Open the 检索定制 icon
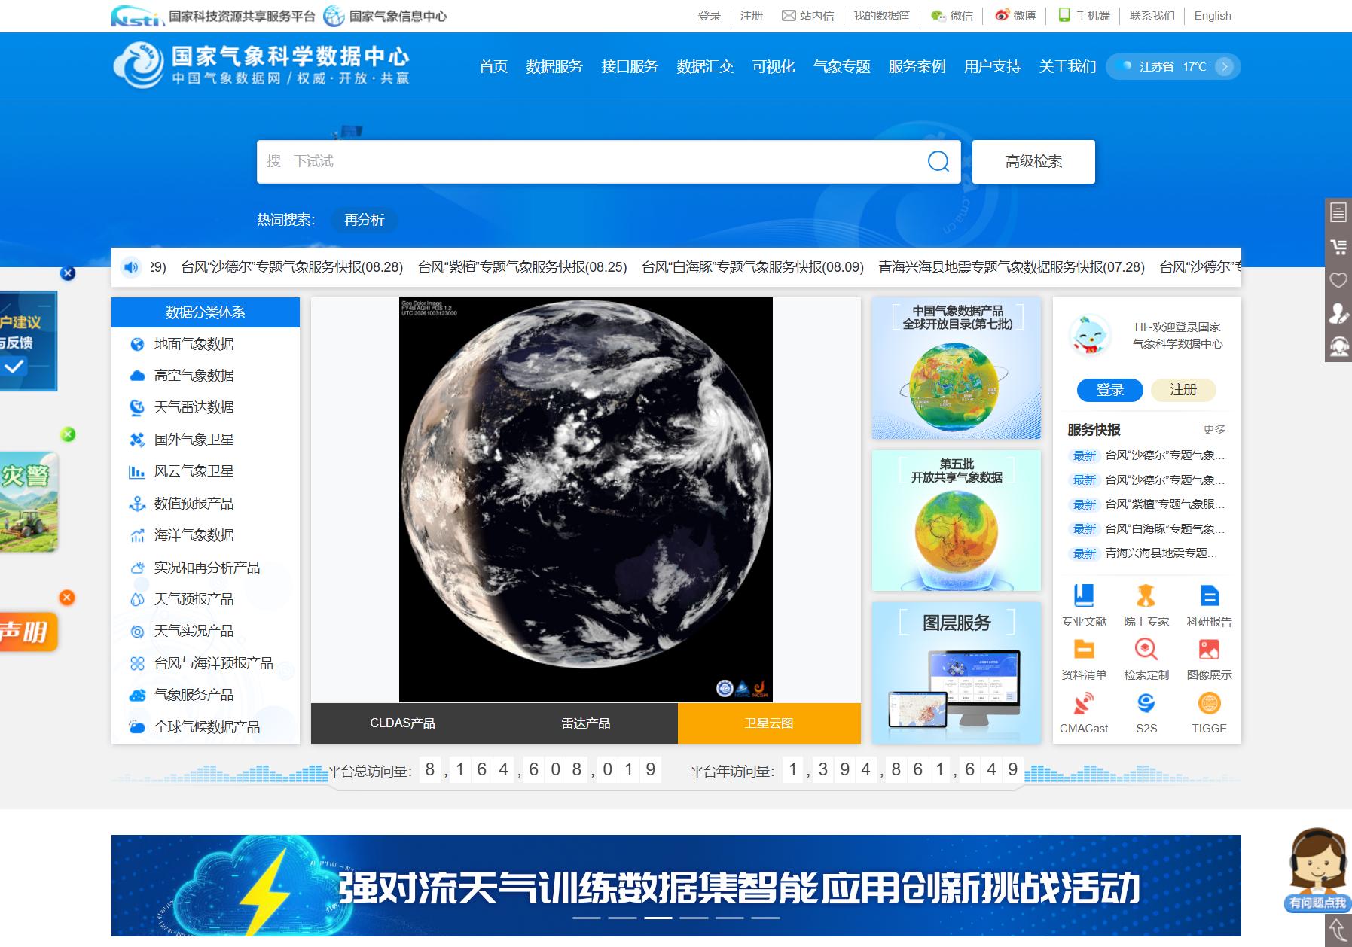This screenshot has height=947, width=1352. (x=1146, y=649)
